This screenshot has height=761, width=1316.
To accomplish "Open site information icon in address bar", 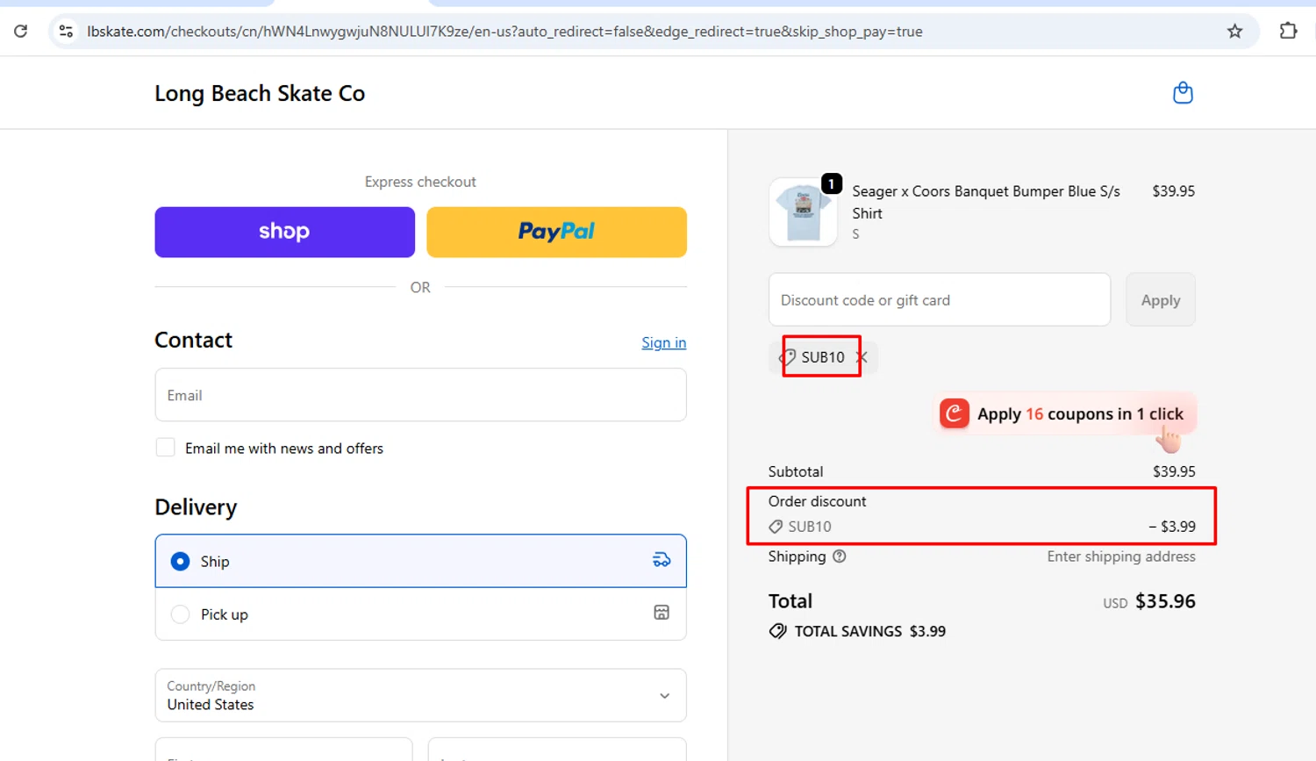I will click(x=66, y=32).
